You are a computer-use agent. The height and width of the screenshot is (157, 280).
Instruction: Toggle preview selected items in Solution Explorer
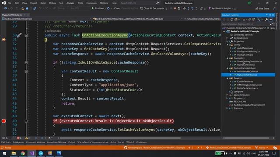(x=271, y=20)
